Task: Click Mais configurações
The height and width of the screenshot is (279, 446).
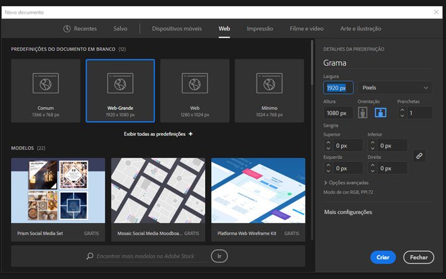Action: point(348,212)
